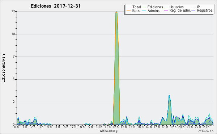Viewport: 217px width, 134px height.
Task: Click the '0 h' x-axis label
Action: tap(17, 127)
